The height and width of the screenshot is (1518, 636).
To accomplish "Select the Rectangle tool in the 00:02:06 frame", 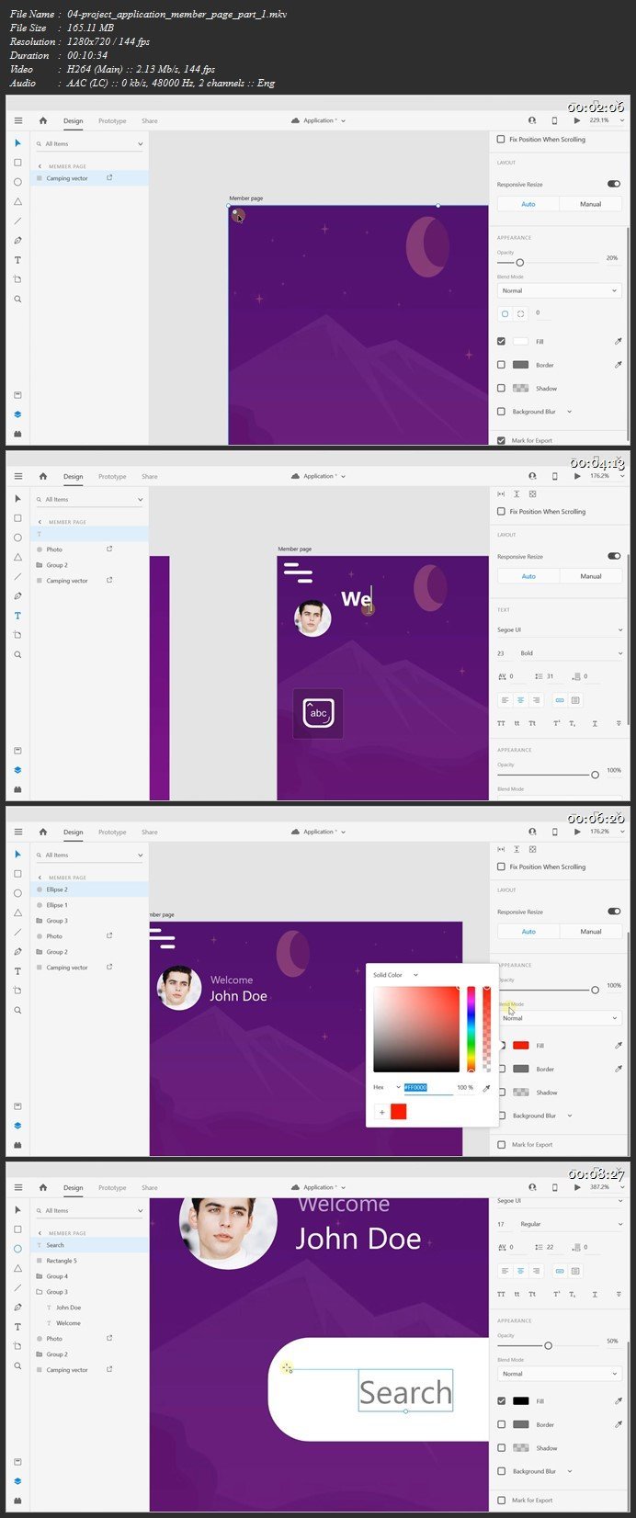I will 17,163.
